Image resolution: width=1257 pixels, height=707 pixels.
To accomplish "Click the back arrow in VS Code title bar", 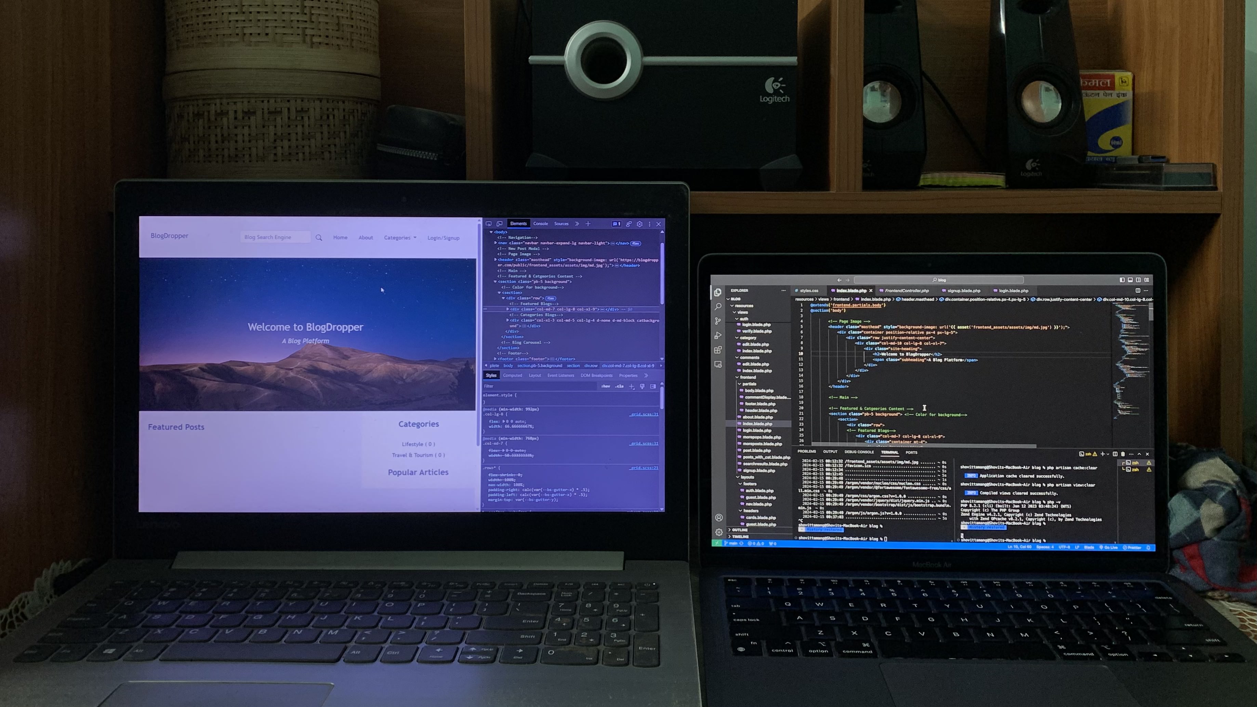I will (x=839, y=280).
